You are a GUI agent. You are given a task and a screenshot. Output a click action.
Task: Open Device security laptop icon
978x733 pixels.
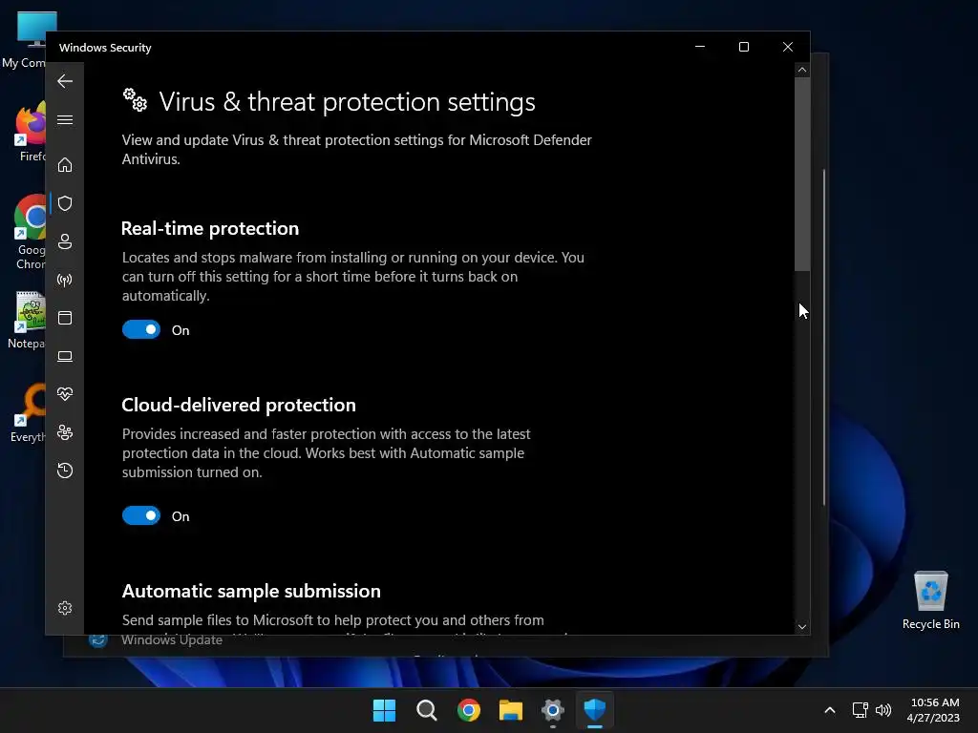(65, 356)
